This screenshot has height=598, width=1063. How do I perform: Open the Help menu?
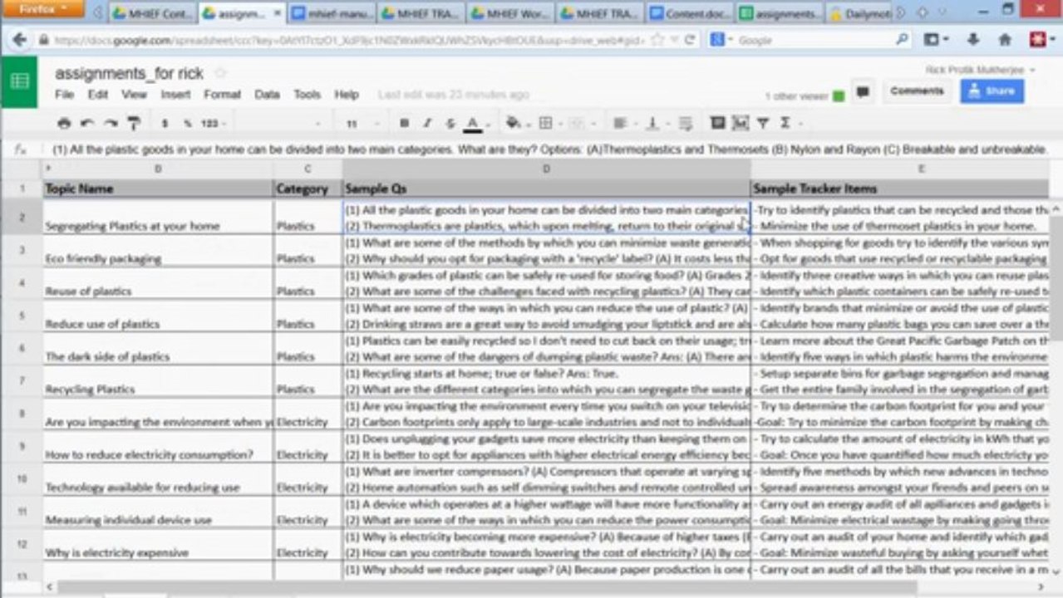(347, 95)
